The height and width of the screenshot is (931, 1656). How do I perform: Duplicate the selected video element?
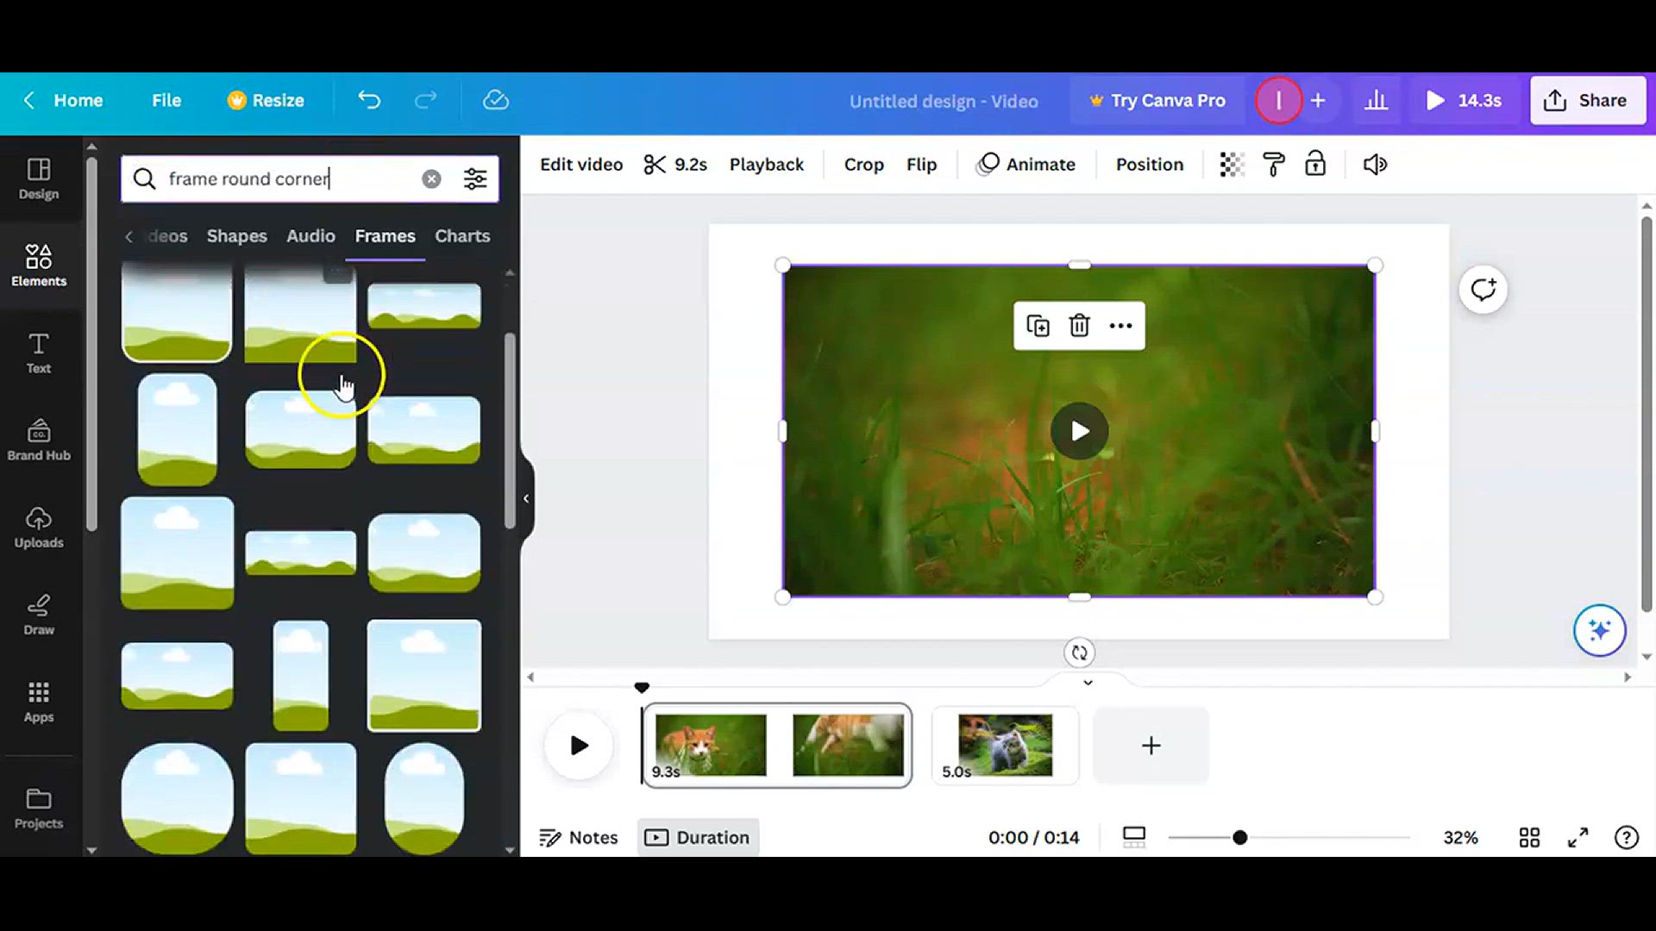pyautogui.click(x=1038, y=326)
